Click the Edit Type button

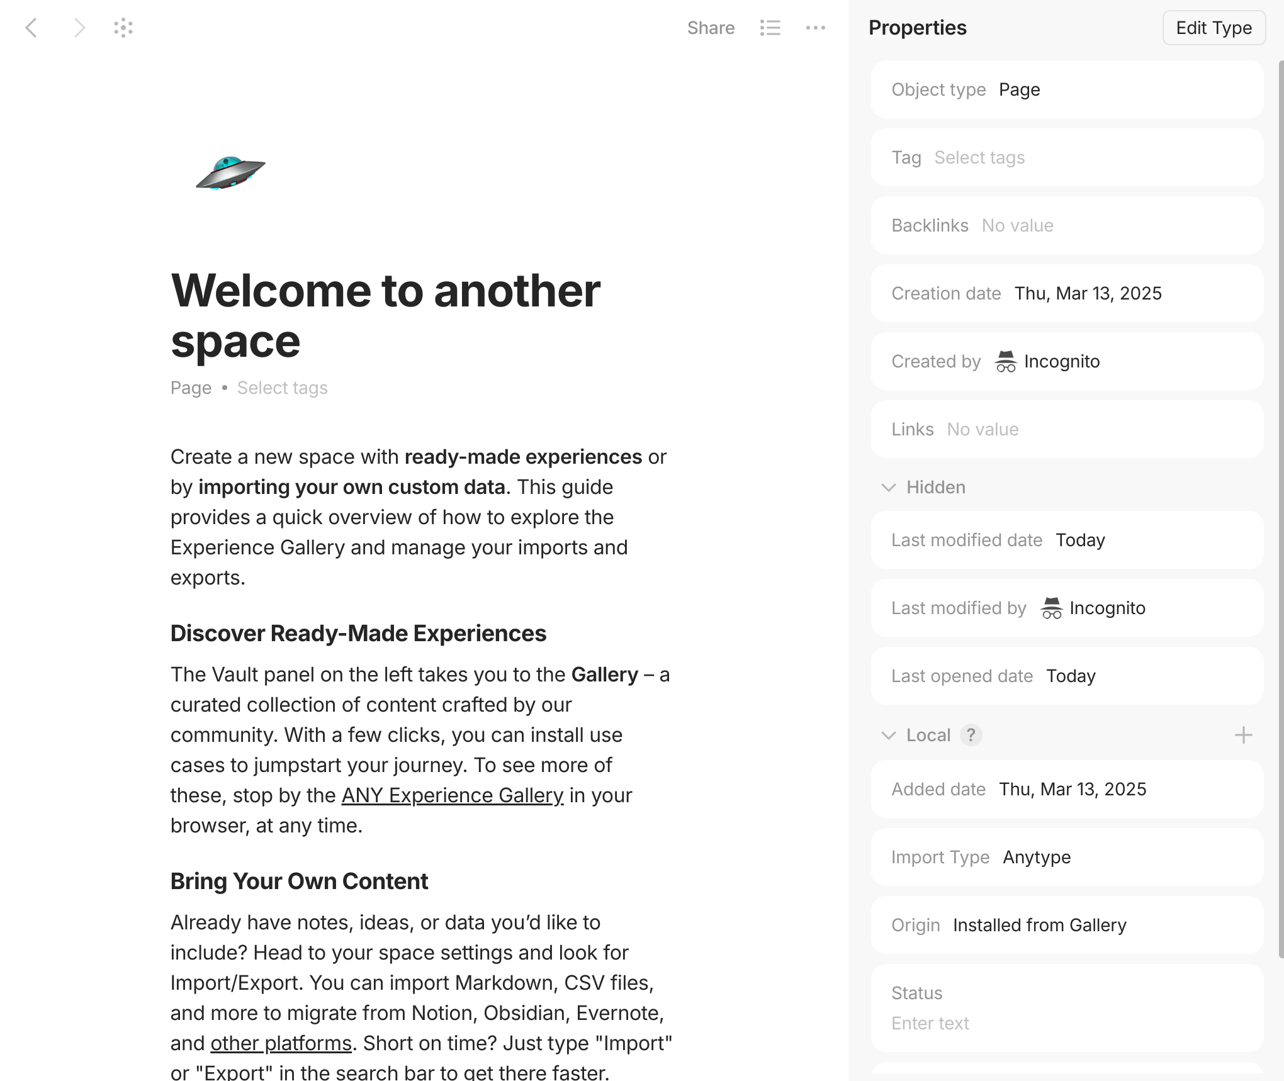(1214, 28)
